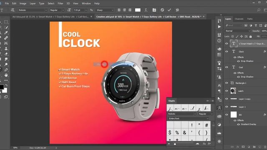Center align the text
The width and height of the screenshot is (267, 150).
124,10
